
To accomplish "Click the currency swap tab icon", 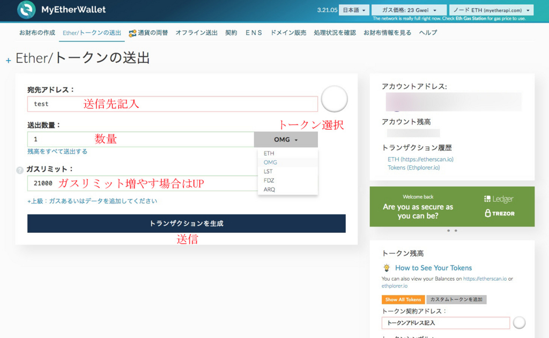I will coord(132,33).
